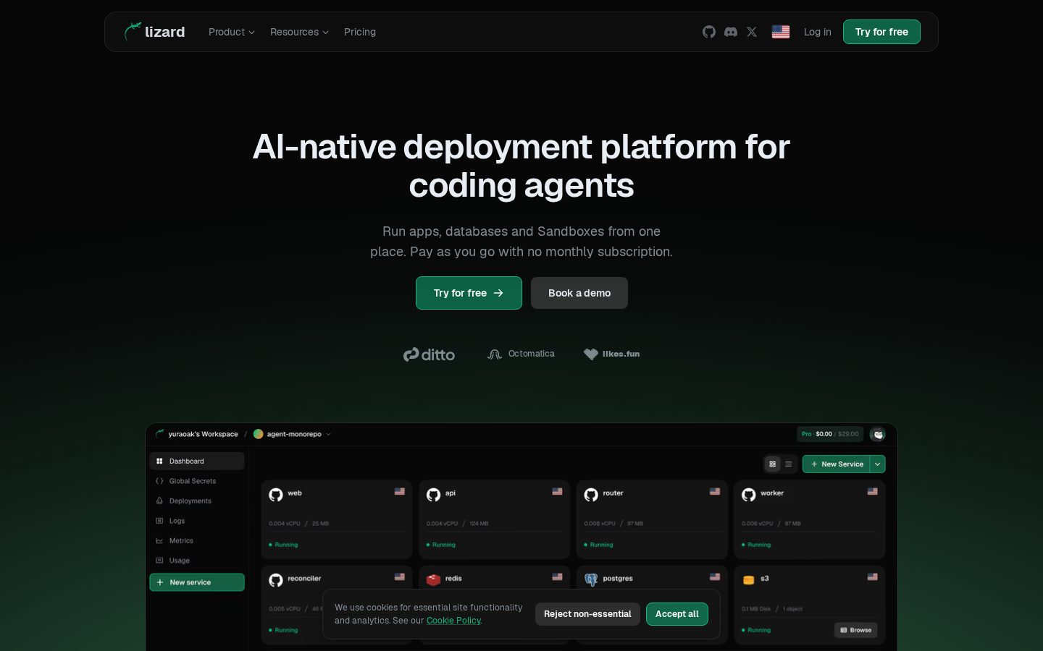Click the GitHub icon on the api card
The width and height of the screenshot is (1043, 651).
tap(433, 495)
